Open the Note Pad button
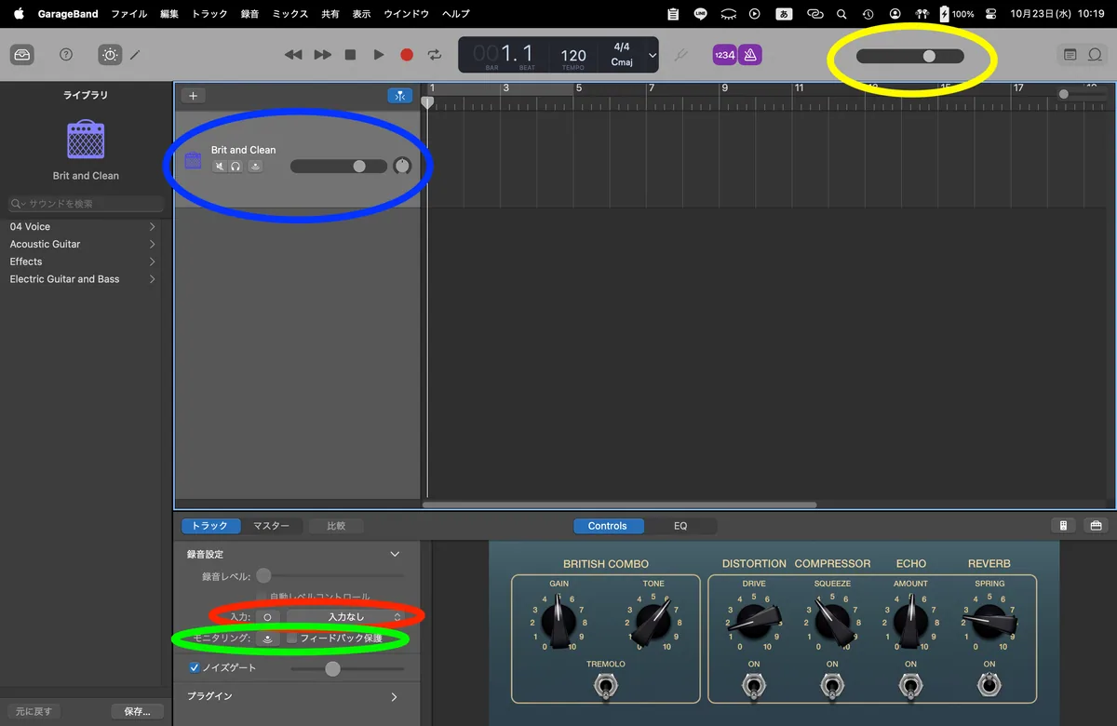The image size is (1117, 726). point(1070,55)
